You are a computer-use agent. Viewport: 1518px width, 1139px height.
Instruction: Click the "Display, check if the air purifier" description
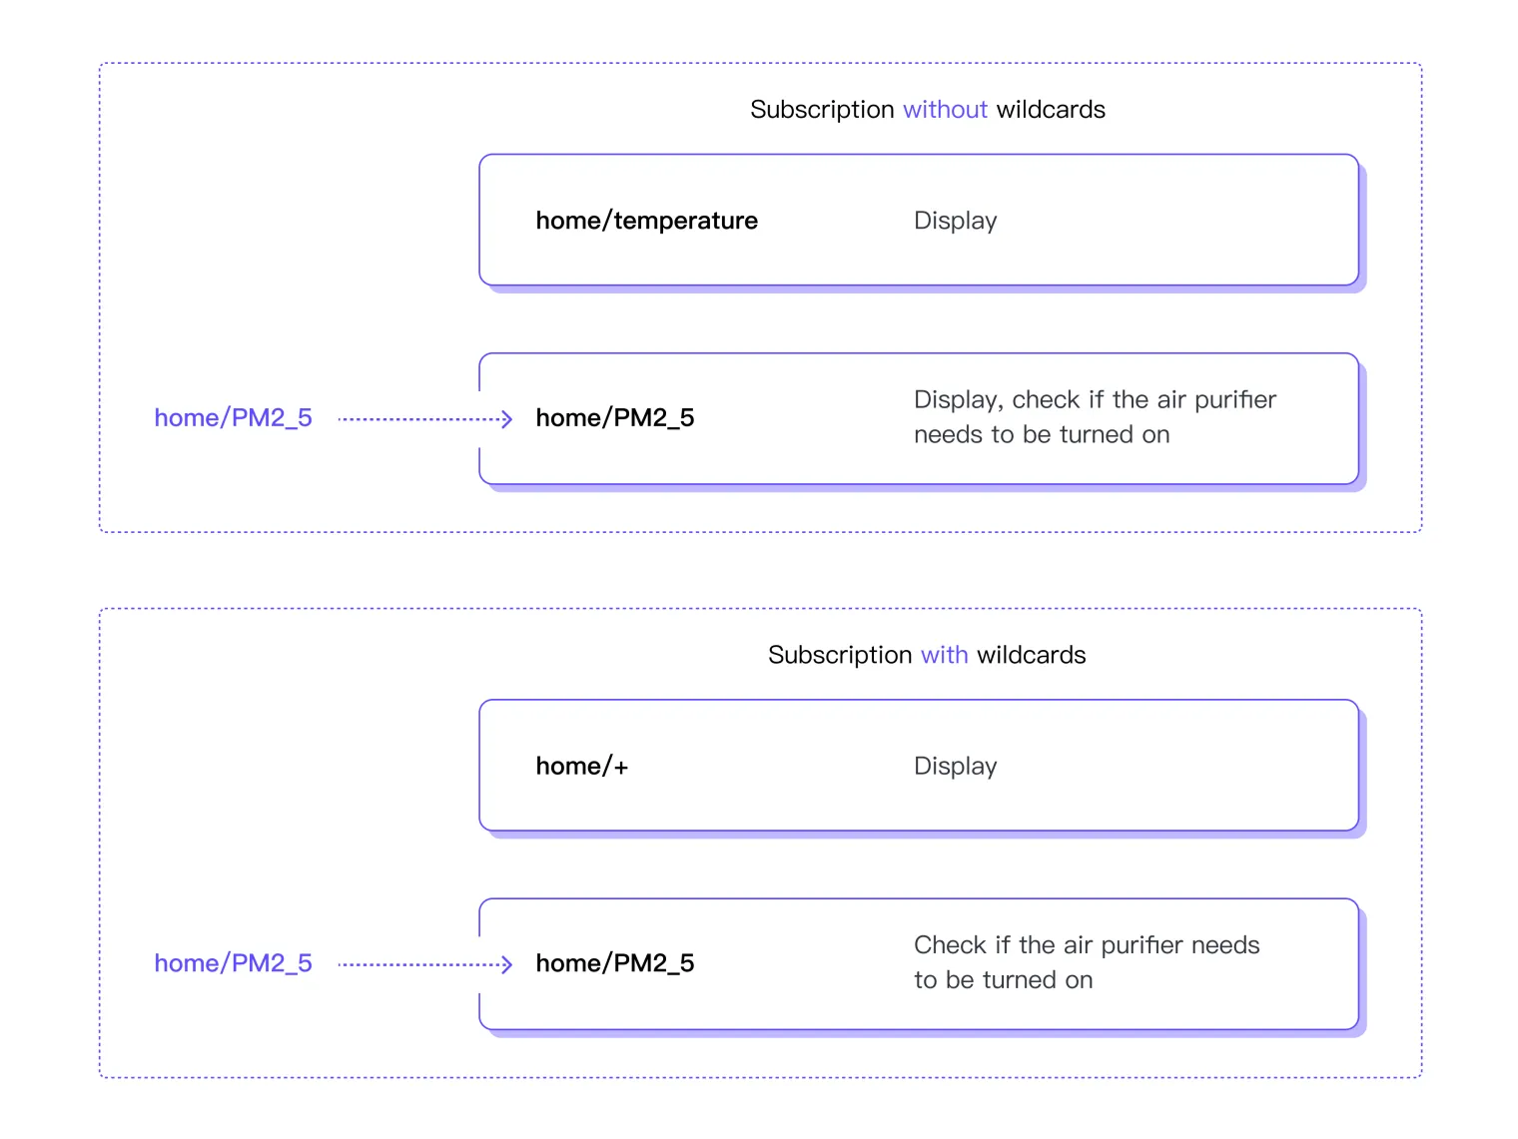tap(1095, 400)
